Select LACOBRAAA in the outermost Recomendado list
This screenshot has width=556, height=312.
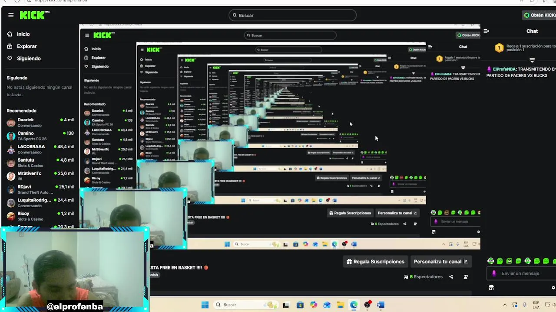pos(40,149)
